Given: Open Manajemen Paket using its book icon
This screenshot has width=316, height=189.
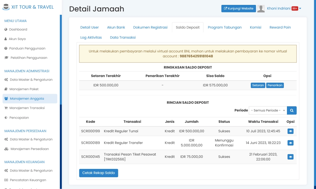Looking at the screenshot, I should (x=6, y=89).
